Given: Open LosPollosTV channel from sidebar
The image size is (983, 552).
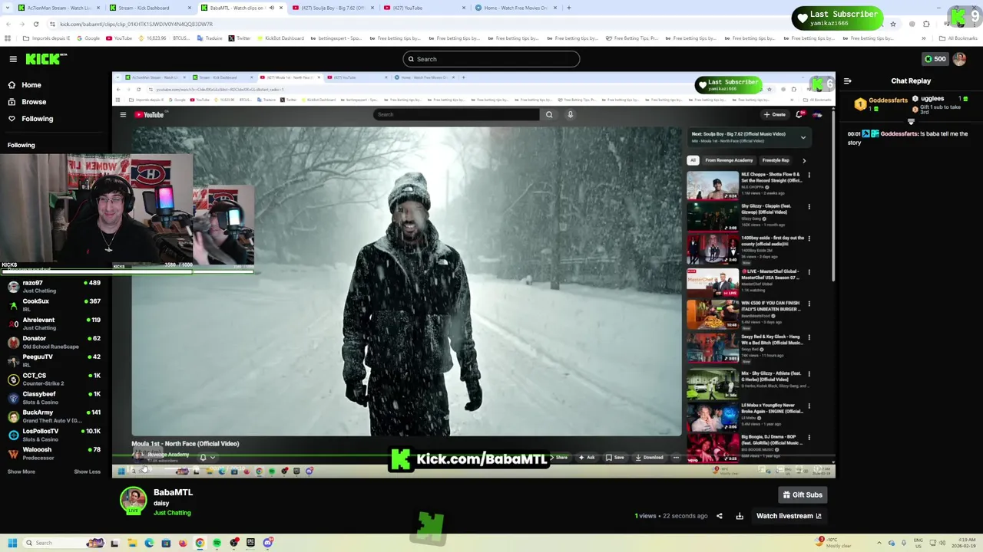Looking at the screenshot, I should coord(54,435).
